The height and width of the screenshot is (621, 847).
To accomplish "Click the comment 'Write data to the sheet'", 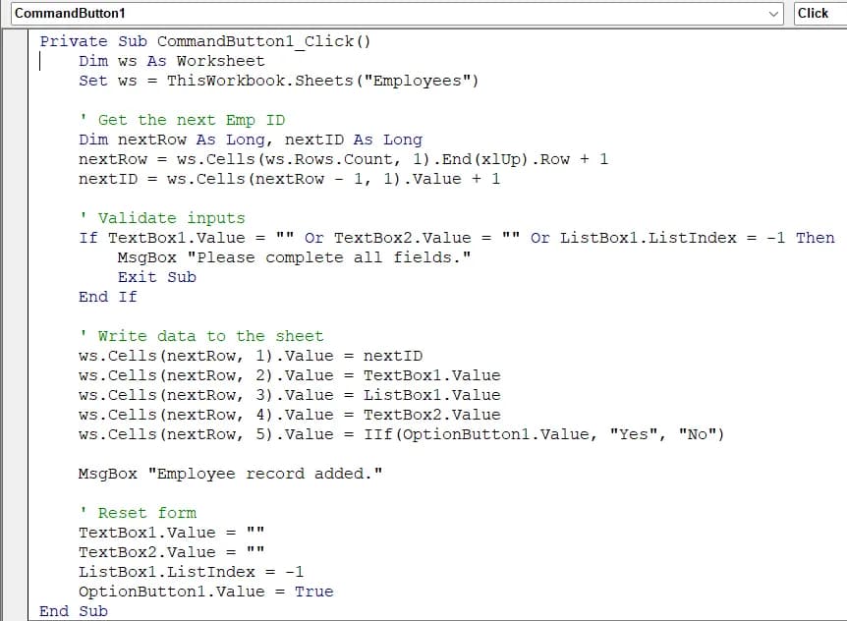I will pos(201,336).
